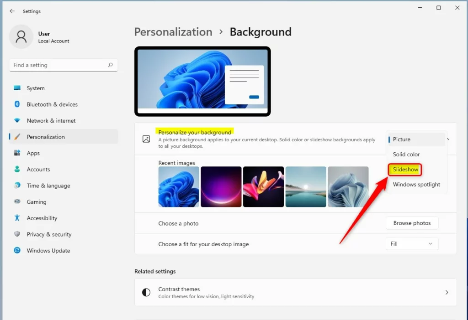Open System settings
468x320 pixels.
coord(64,88)
